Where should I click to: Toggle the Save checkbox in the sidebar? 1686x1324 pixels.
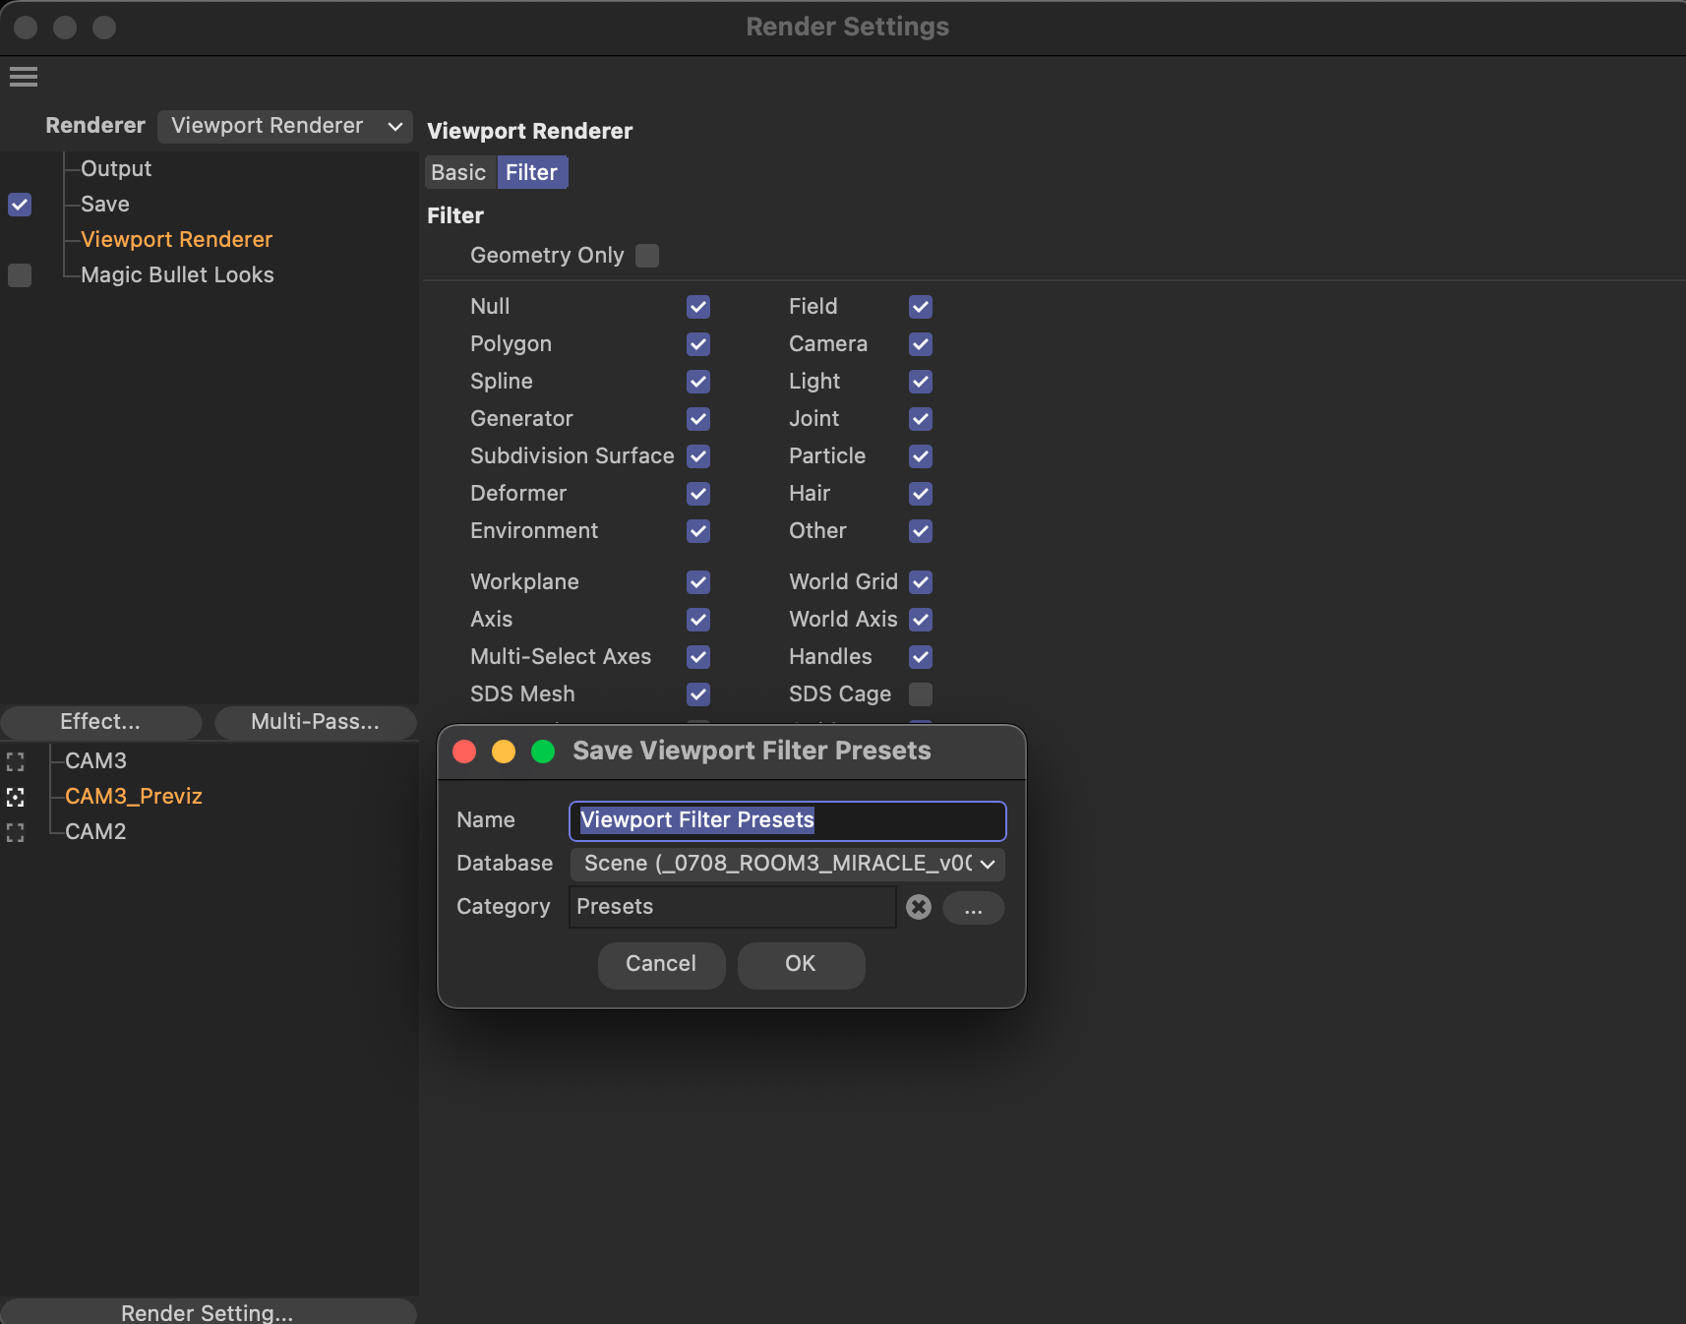20,205
